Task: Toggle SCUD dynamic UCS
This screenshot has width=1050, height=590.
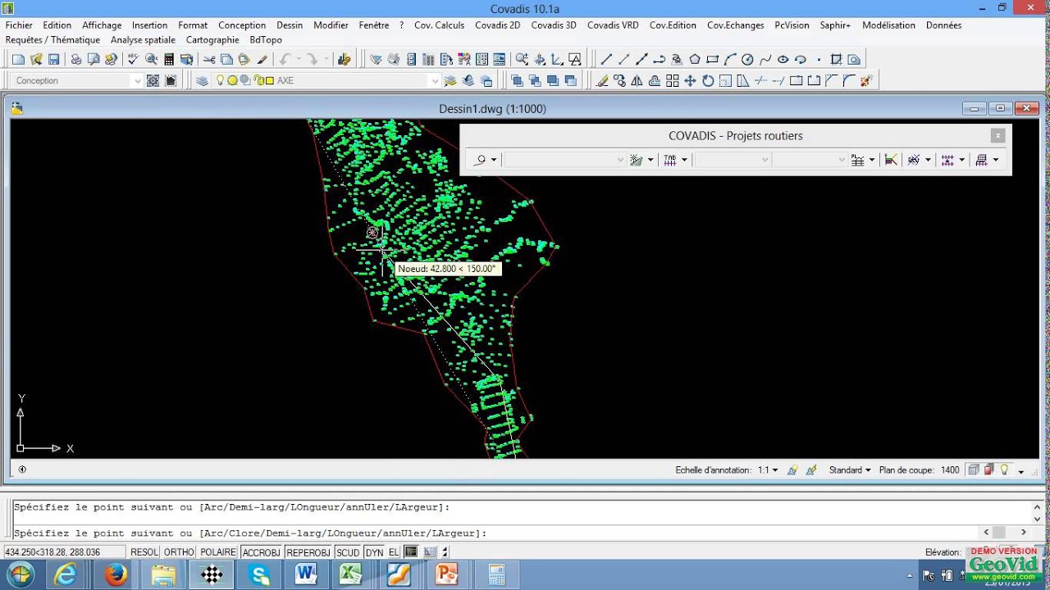Action: [348, 552]
